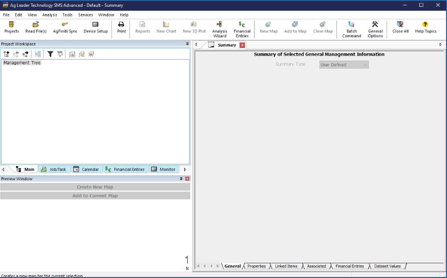Screen dimensions: 447x278
Task: Go to first summary sheet tab
Action: coord(198,266)
